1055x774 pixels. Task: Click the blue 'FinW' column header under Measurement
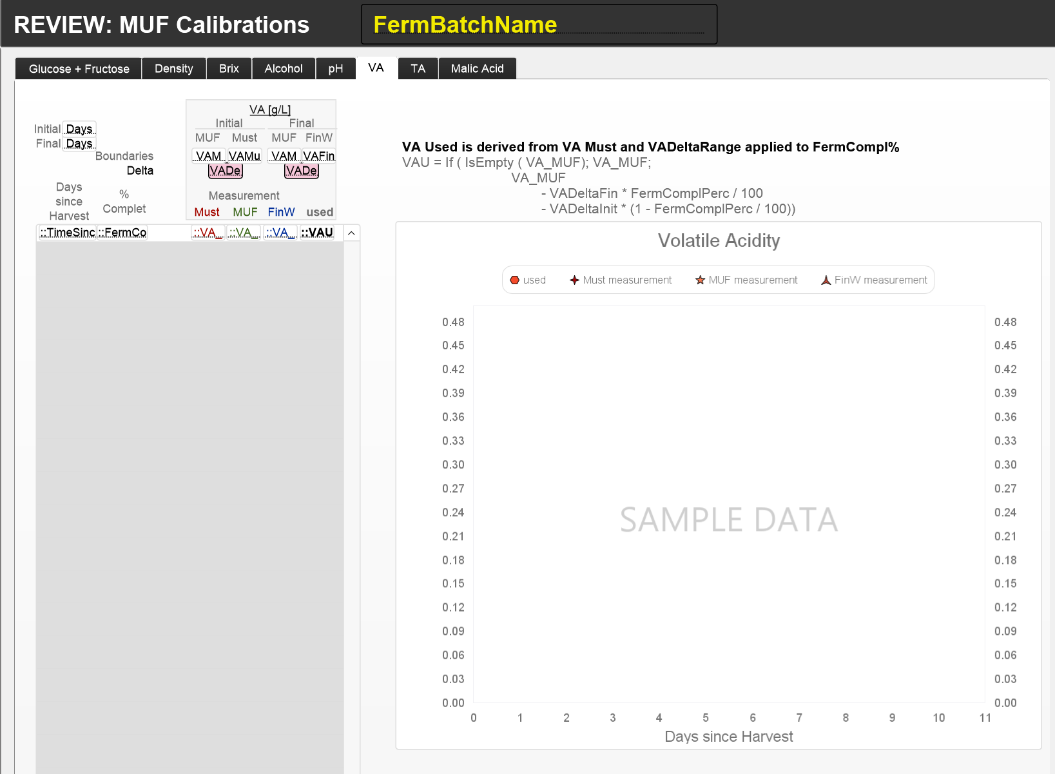281,212
